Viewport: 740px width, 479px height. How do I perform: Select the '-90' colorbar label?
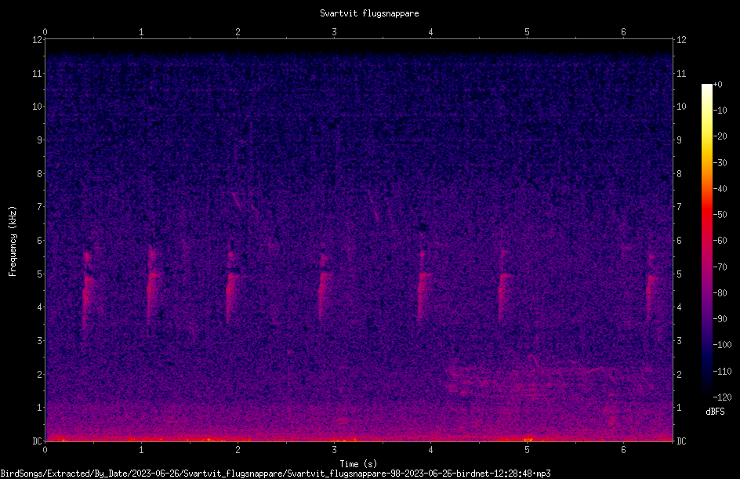pyautogui.click(x=720, y=319)
